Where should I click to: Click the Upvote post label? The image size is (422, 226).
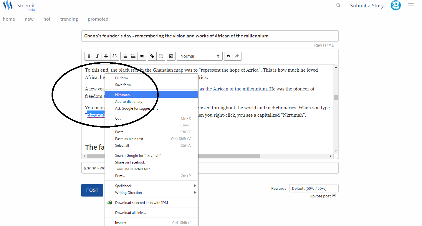[x=320, y=196]
